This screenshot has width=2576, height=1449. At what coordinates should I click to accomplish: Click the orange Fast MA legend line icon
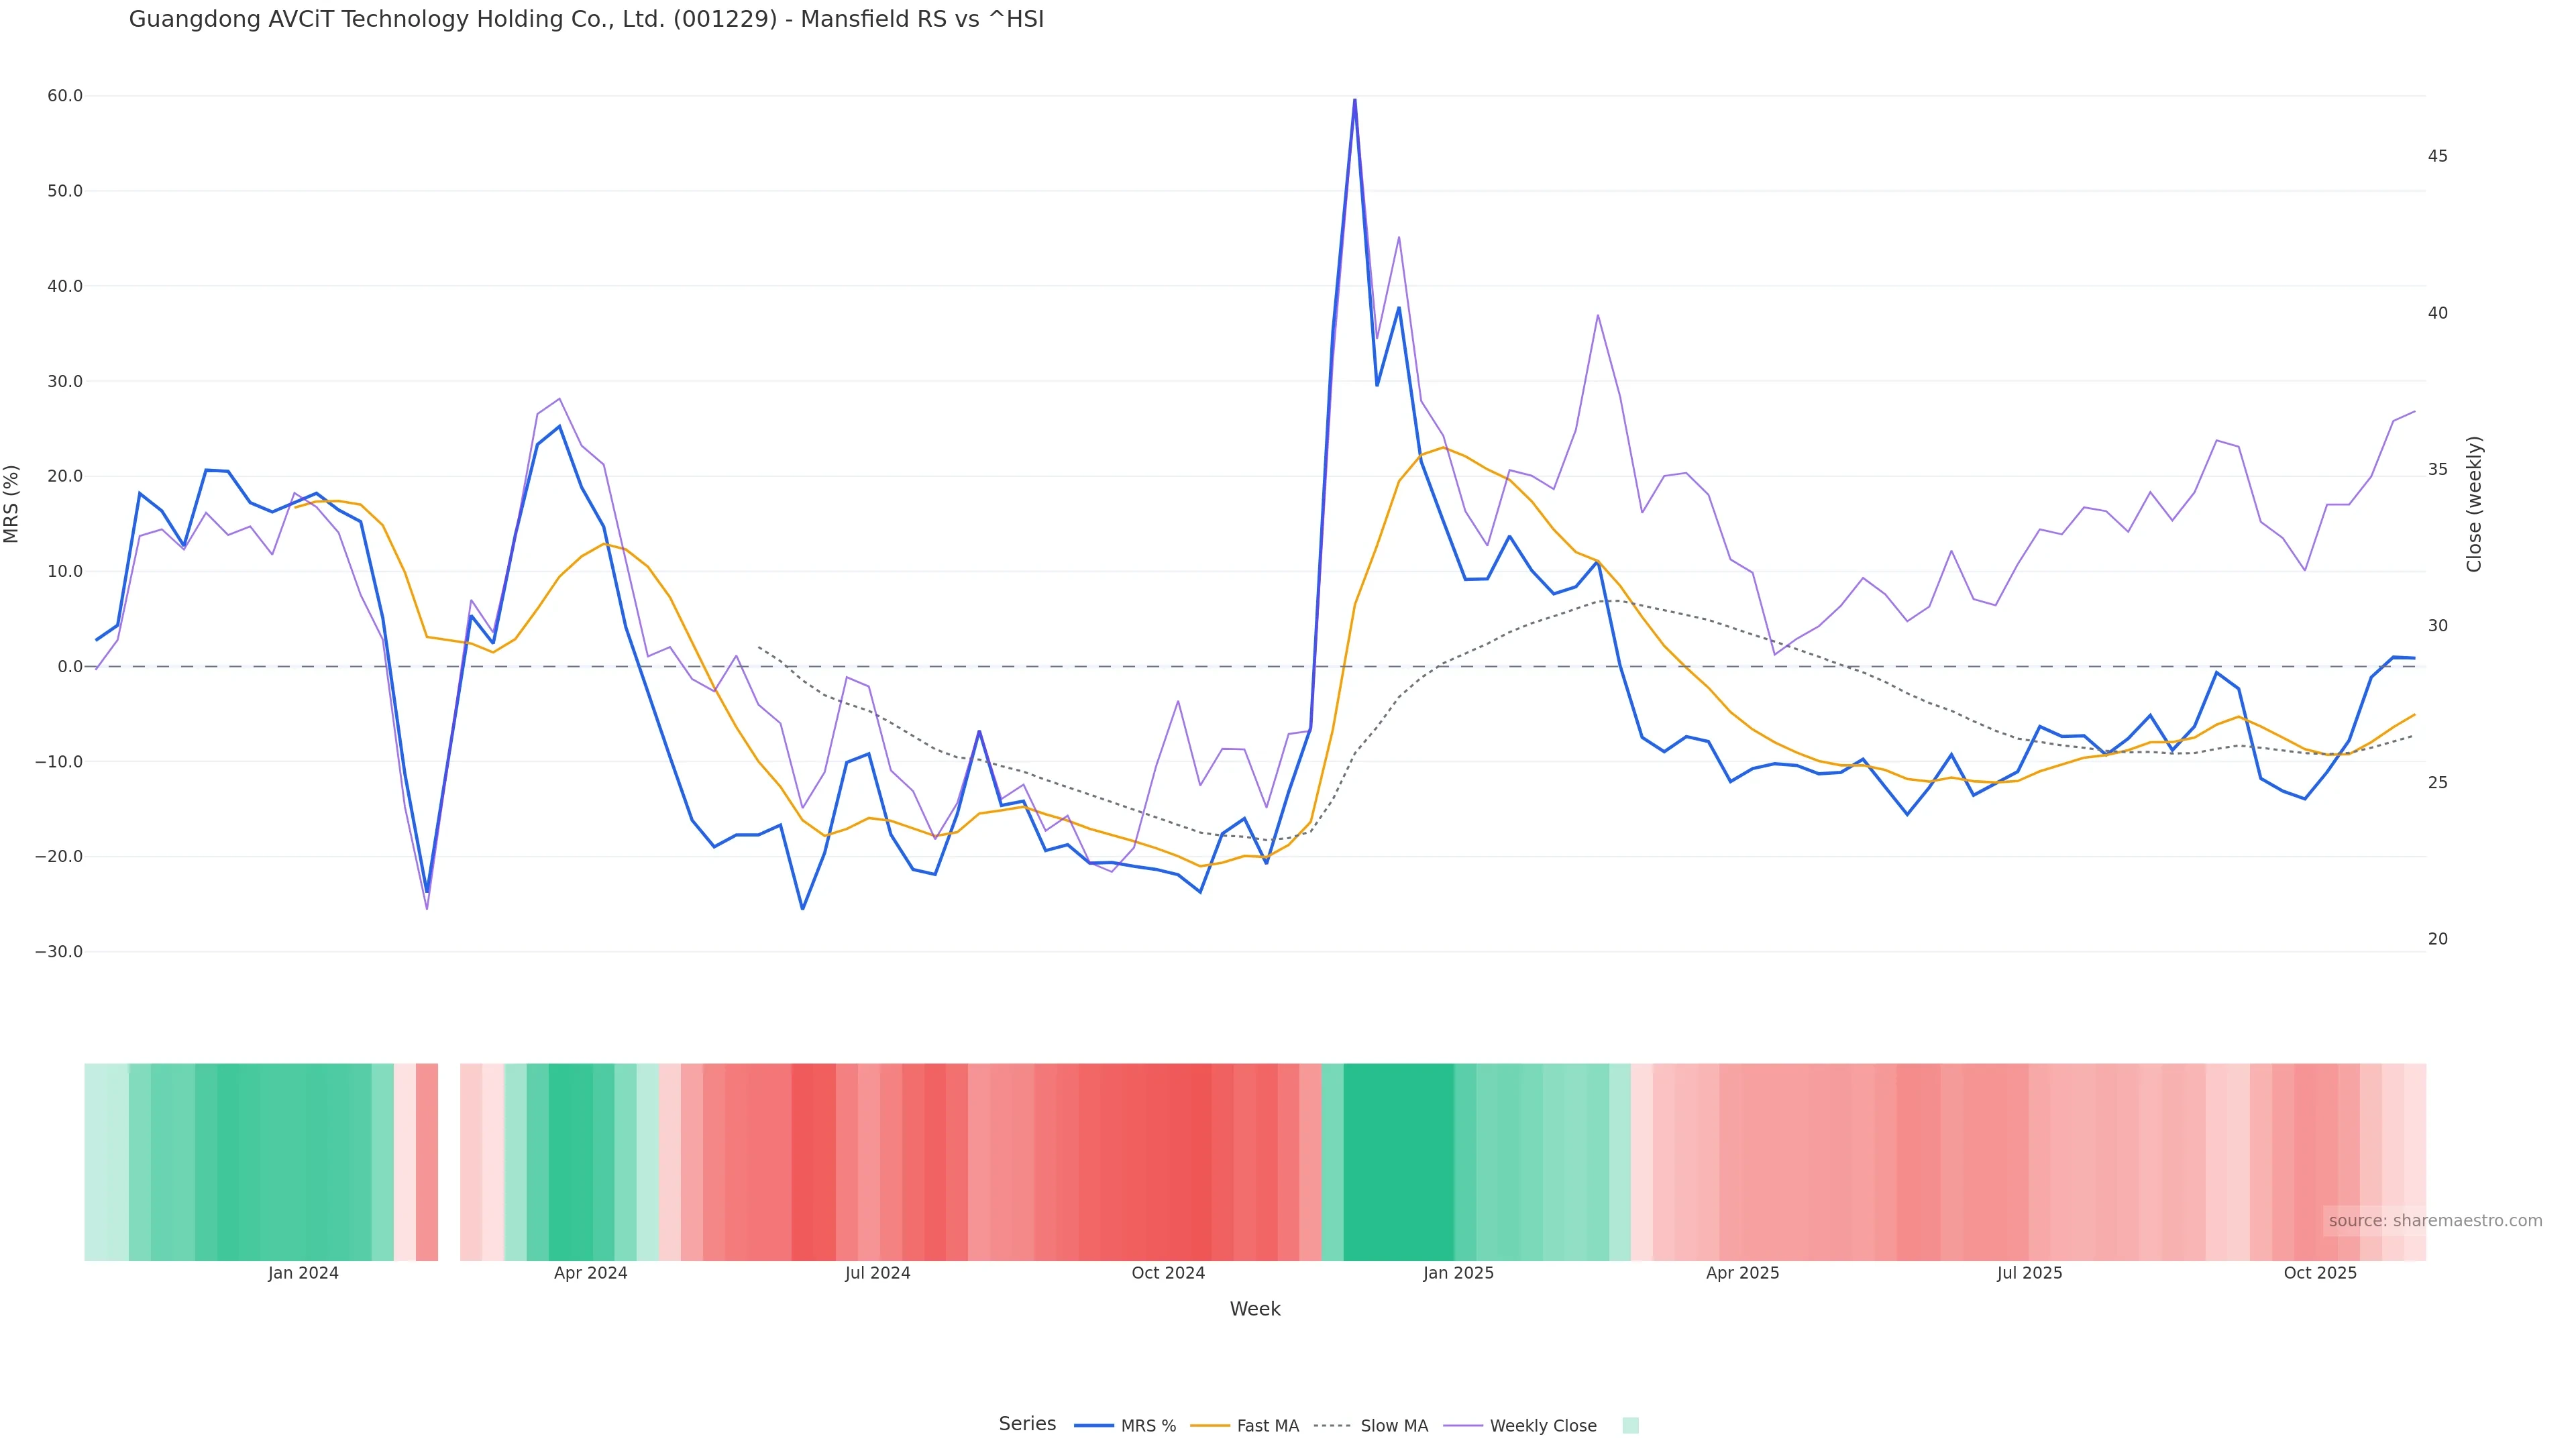pos(1210,1426)
